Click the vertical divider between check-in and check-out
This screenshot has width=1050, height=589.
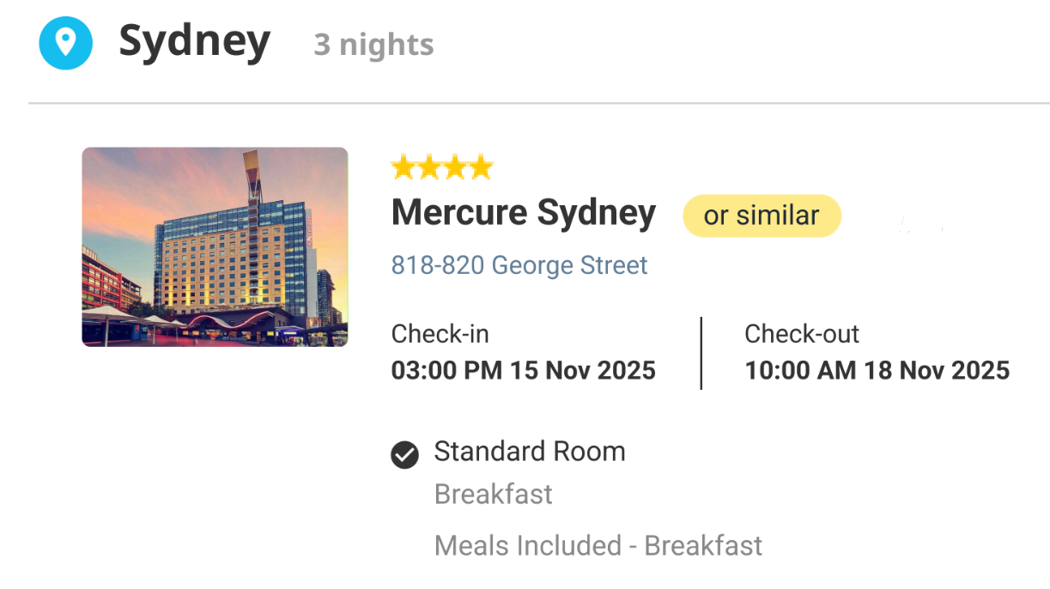click(x=701, y=354)
